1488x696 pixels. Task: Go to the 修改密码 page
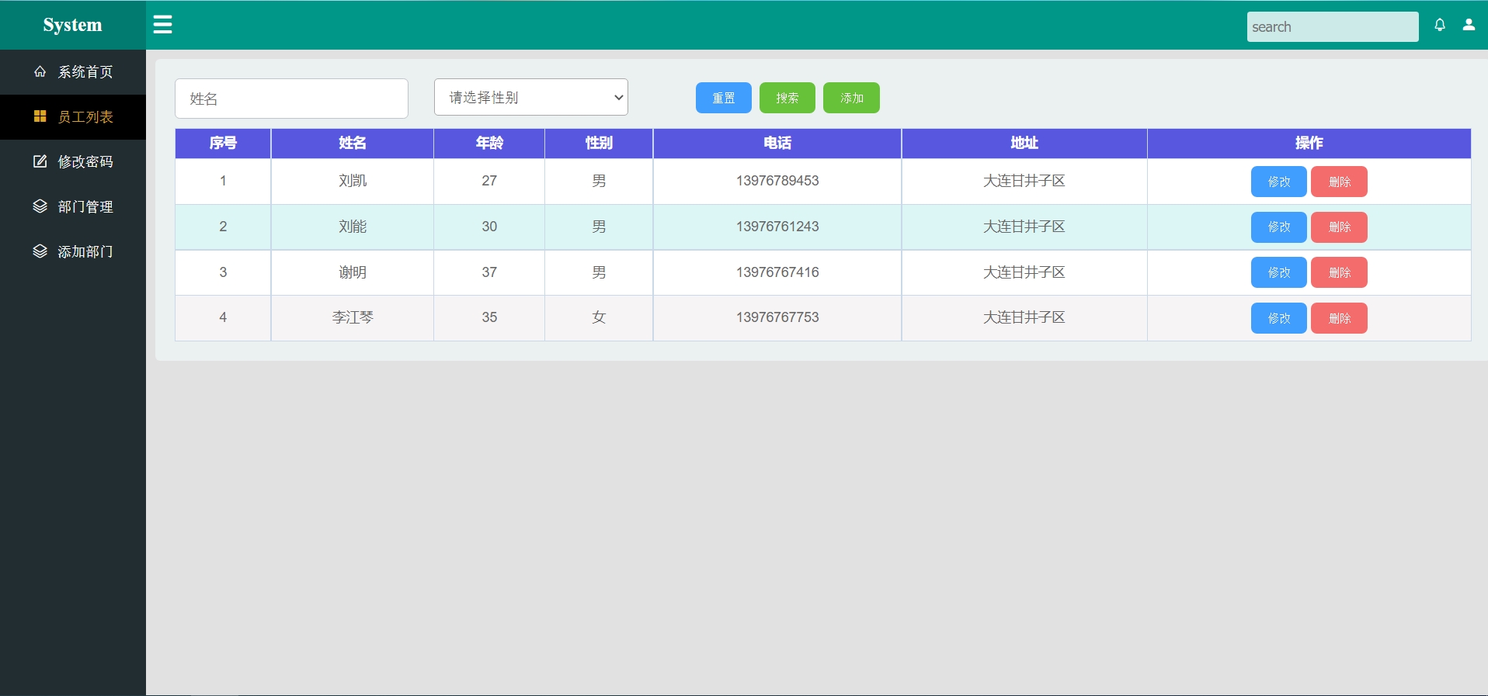point(85,162)
